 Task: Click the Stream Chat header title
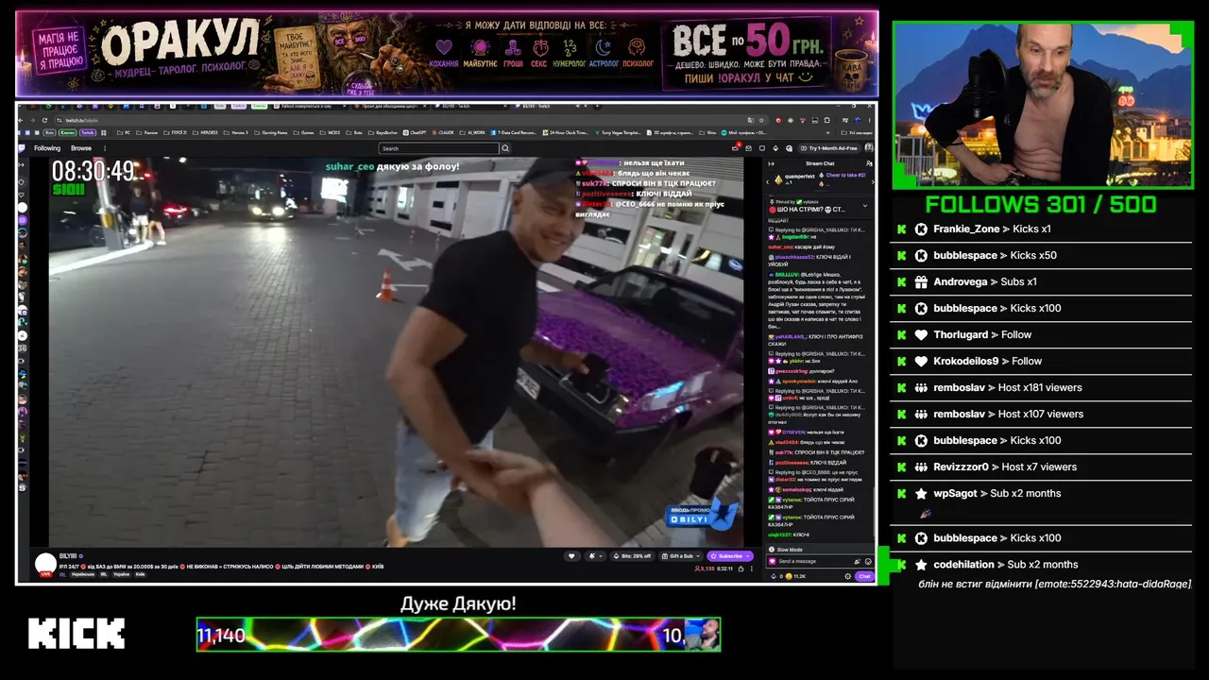820,163
